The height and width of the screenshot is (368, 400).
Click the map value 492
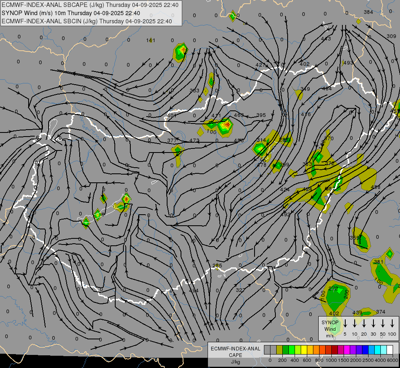[286, 215]
